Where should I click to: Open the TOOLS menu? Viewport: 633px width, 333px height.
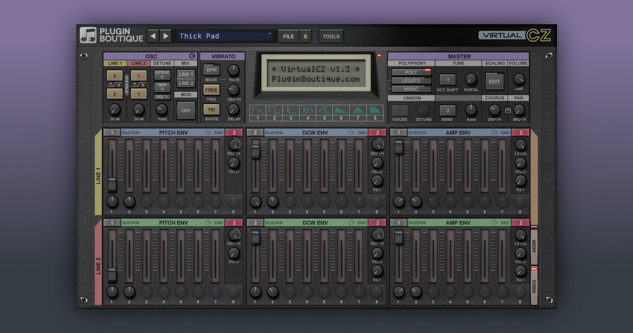click(x=331, y=36)
